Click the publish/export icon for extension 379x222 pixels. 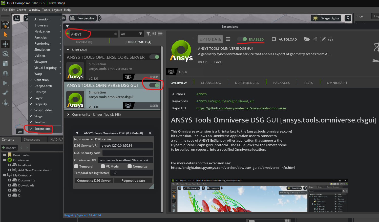tap(330, 39)
